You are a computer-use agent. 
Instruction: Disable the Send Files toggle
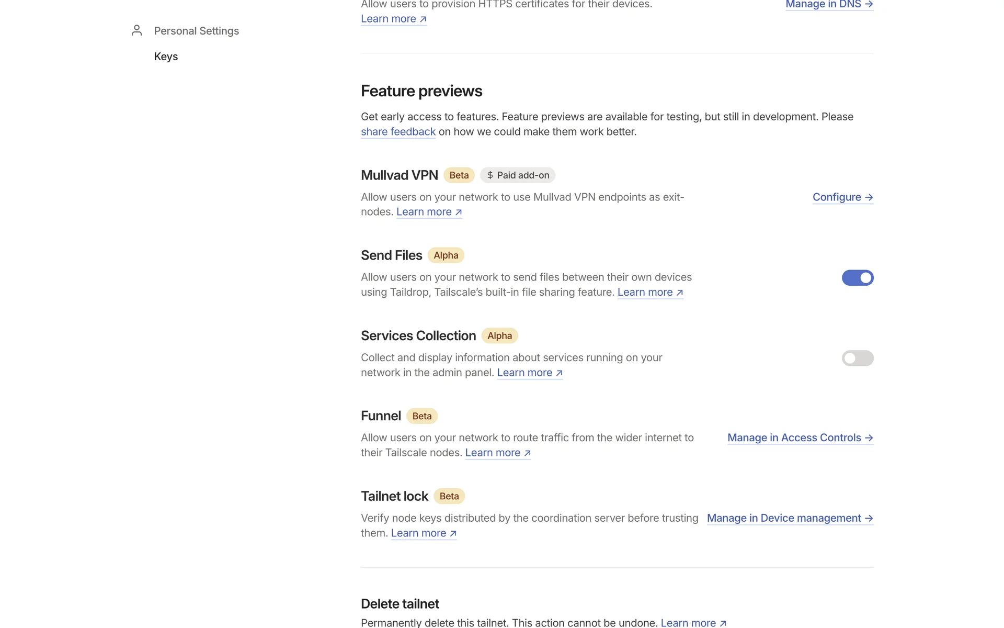coord(857,278)
